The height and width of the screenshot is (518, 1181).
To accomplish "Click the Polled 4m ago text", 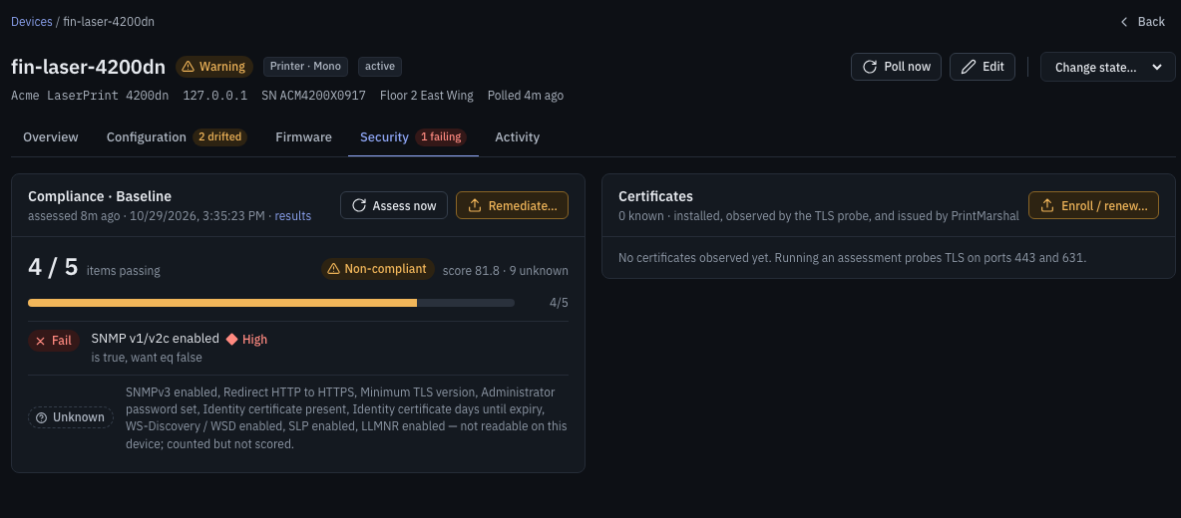I will tap(526, 96).
